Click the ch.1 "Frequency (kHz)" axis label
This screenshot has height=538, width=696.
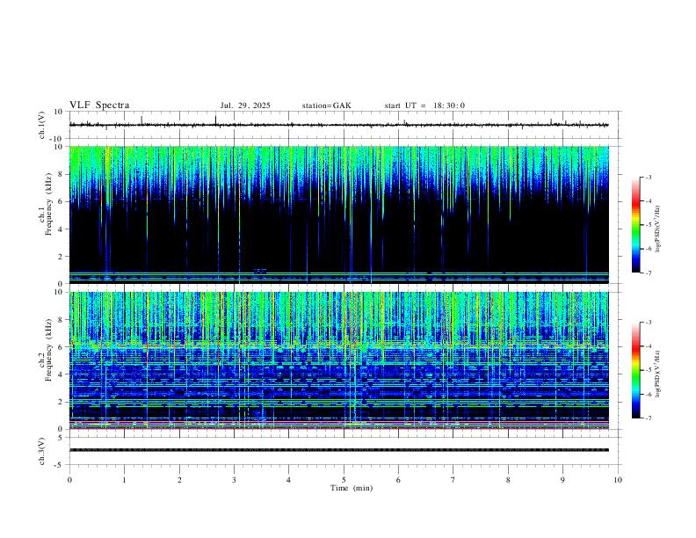click(48, 204)
